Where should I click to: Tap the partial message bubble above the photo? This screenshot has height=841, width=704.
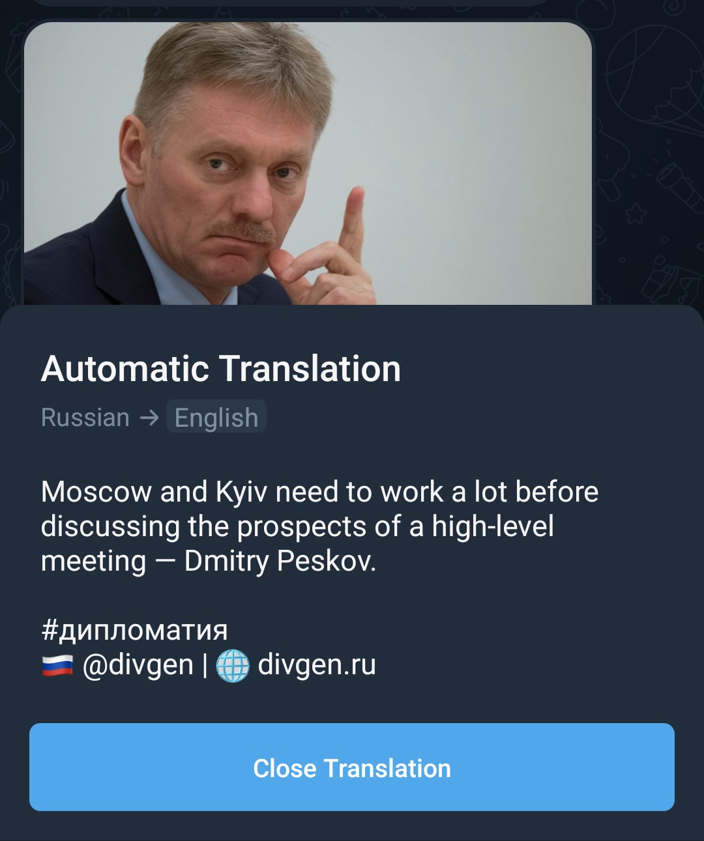(x=290, y=3)
